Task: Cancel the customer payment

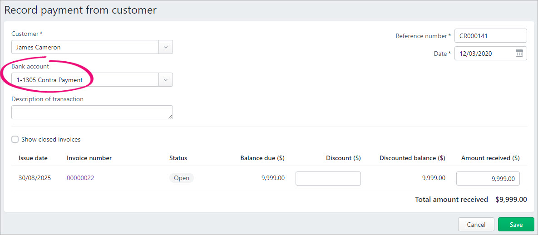Action: point(476,225)
